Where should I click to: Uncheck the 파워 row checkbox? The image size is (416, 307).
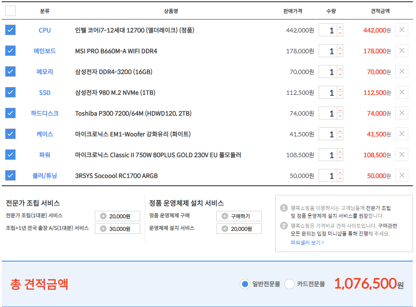click(x=10, y=155)
